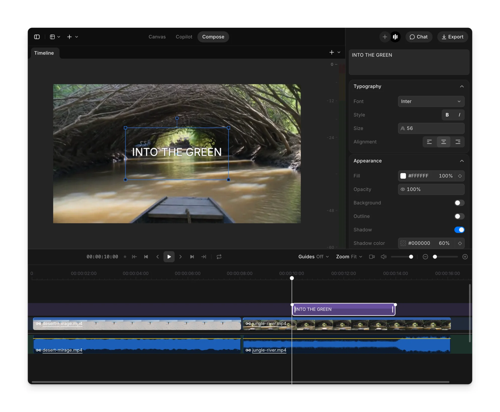
Task: Collapse the Typography section
Action: point(462,86)
